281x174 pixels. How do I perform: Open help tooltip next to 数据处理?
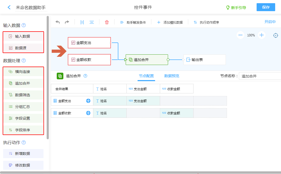[24, 60]
